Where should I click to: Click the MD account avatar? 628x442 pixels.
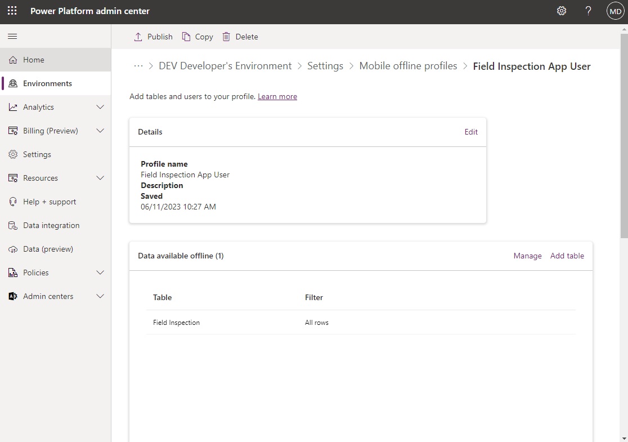tap(615, 11)
